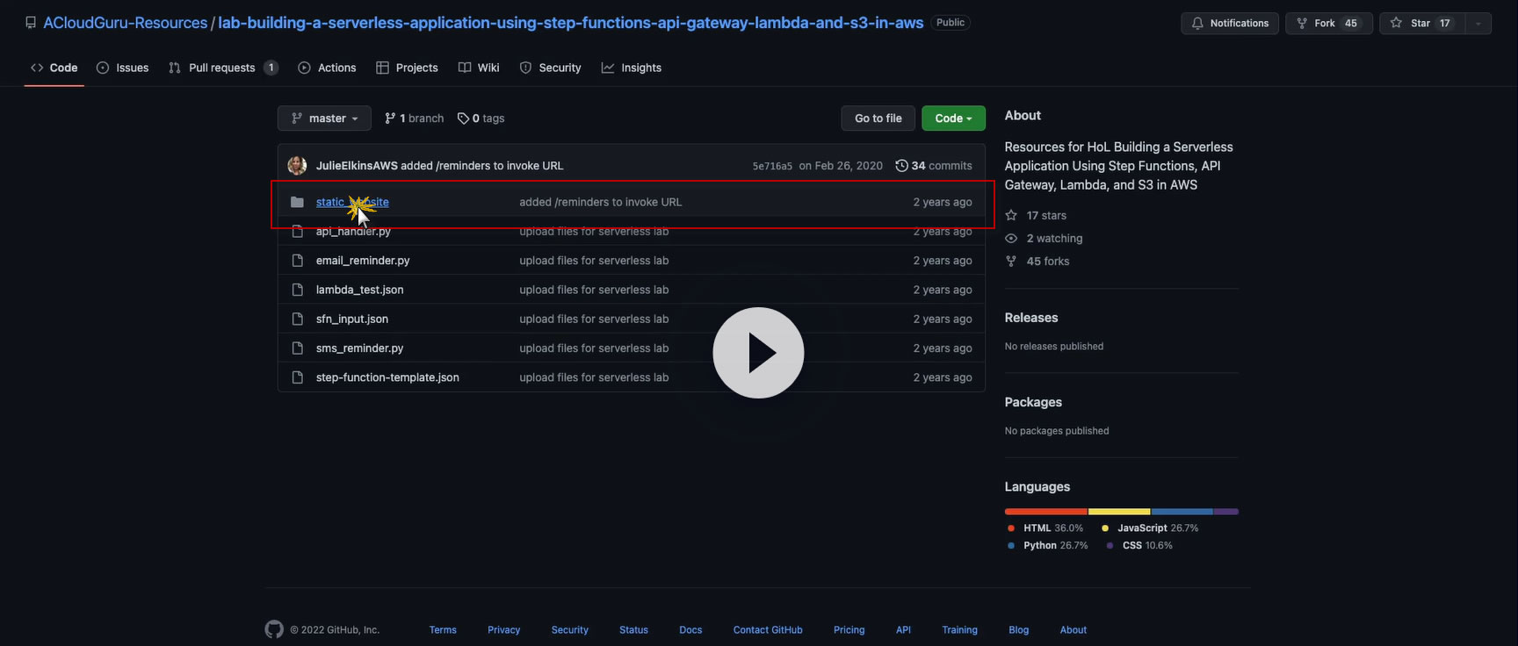Click the file icon beside step-function-template.json
This screenshot has width=1518, height=646.
pos(297,377)
